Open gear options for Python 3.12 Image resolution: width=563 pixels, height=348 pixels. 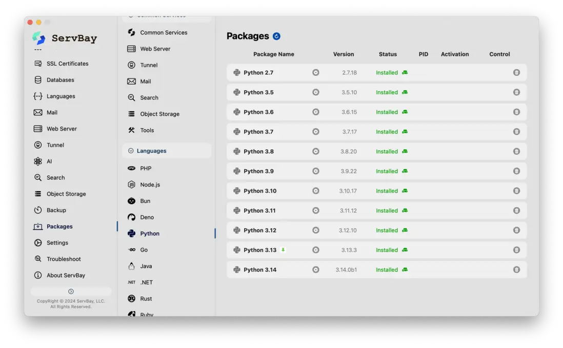(316, 230)
